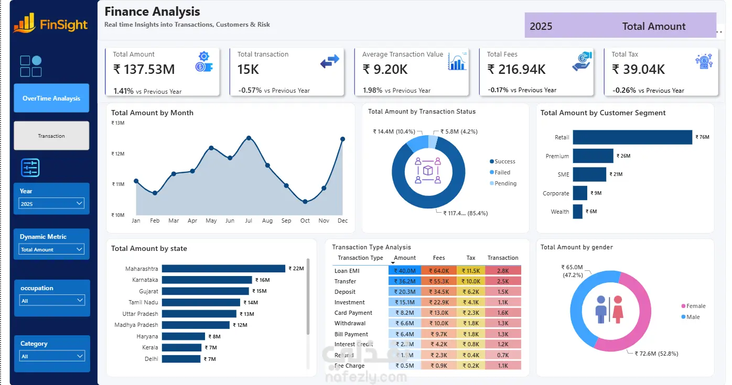This screenshot has height=385, width=732.
Task: Toggle the Success legend item
Action: 502,161
